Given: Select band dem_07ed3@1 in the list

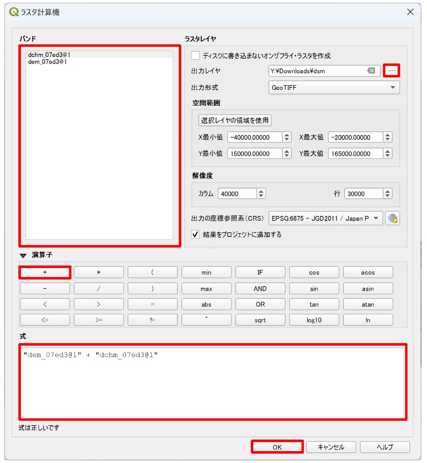Looking at the screenshot, I should click(x=99, y=62).
